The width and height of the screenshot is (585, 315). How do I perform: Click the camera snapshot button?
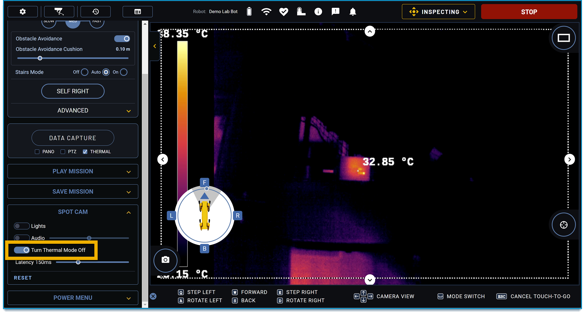(165, 260)
